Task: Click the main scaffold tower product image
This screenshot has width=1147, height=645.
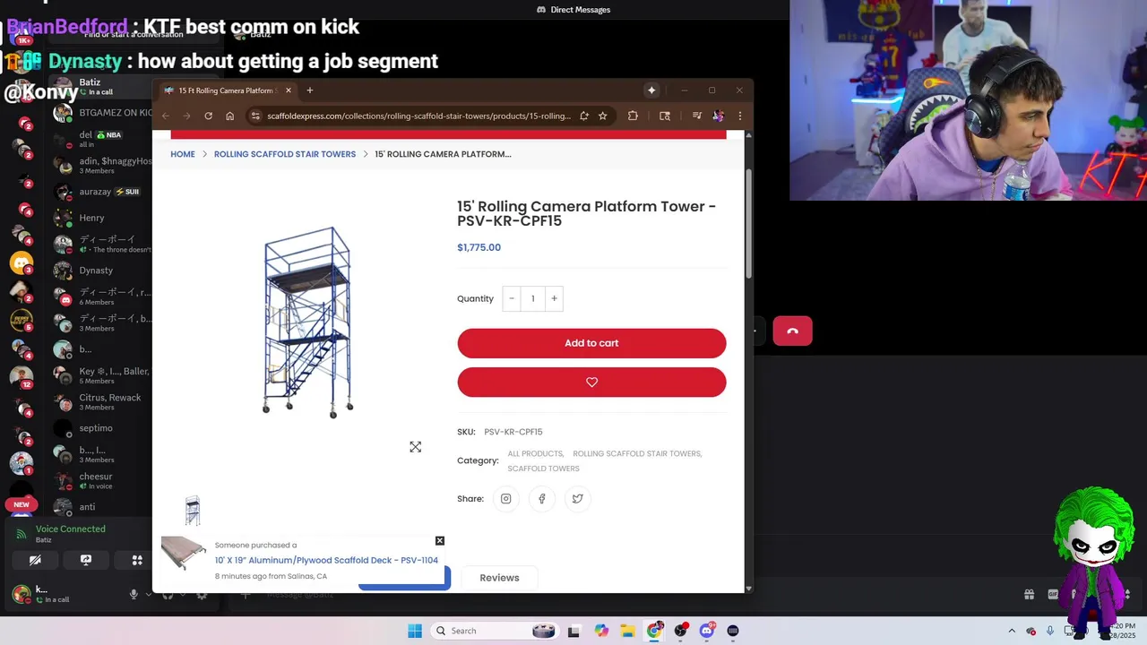Action: pos(307,322)
